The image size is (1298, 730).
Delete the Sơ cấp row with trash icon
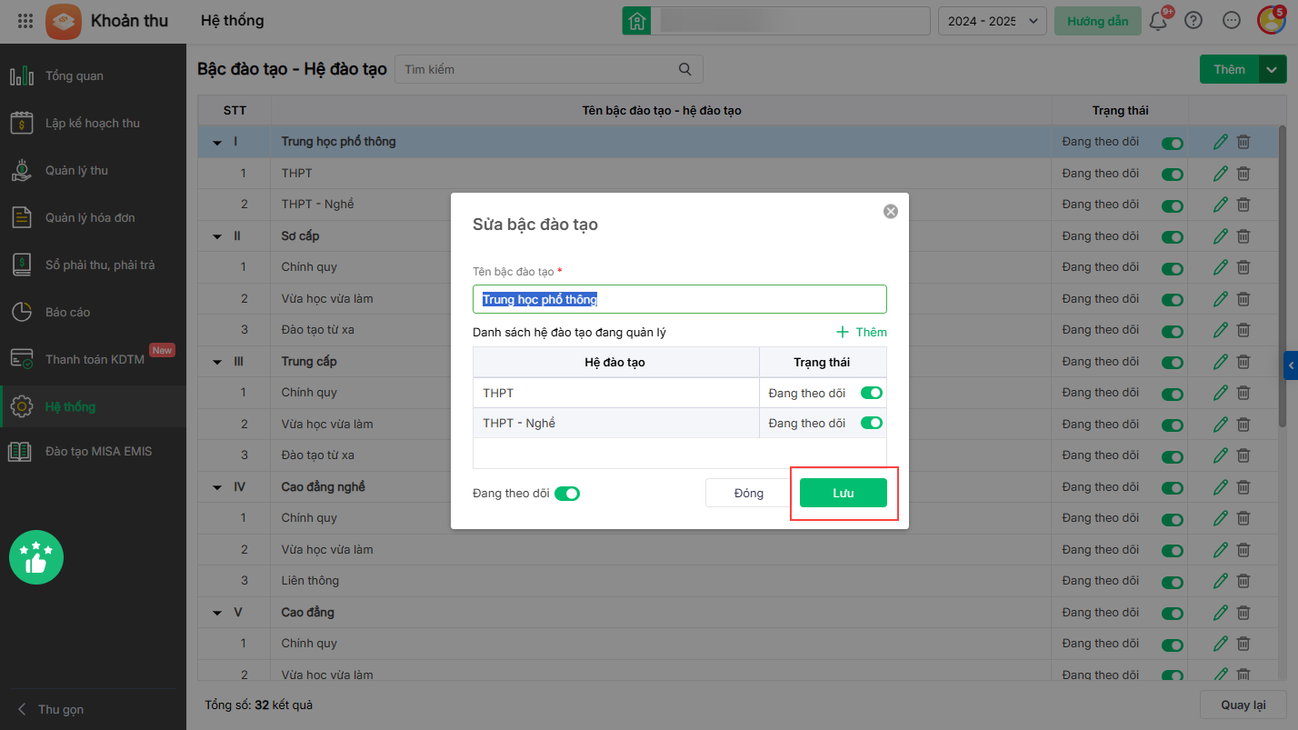point(1243,236)
